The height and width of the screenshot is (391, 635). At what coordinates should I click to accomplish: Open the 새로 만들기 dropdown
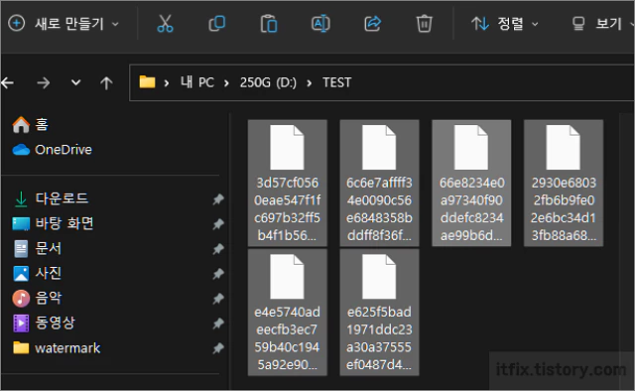tap(63, 24)
